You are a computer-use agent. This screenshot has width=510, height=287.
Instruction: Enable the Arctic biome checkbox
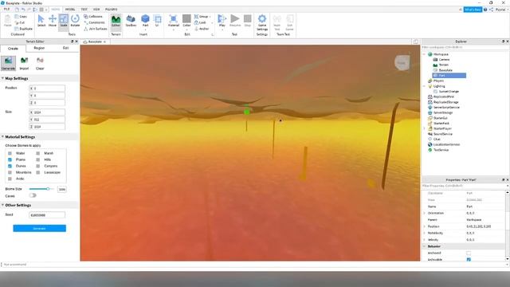pos(10,179)
